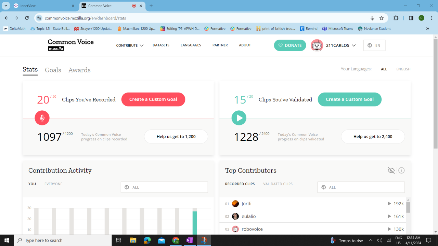Screen dimensions: 438x246
Task: Open the Languages page
Action: (x=191, y=45)
